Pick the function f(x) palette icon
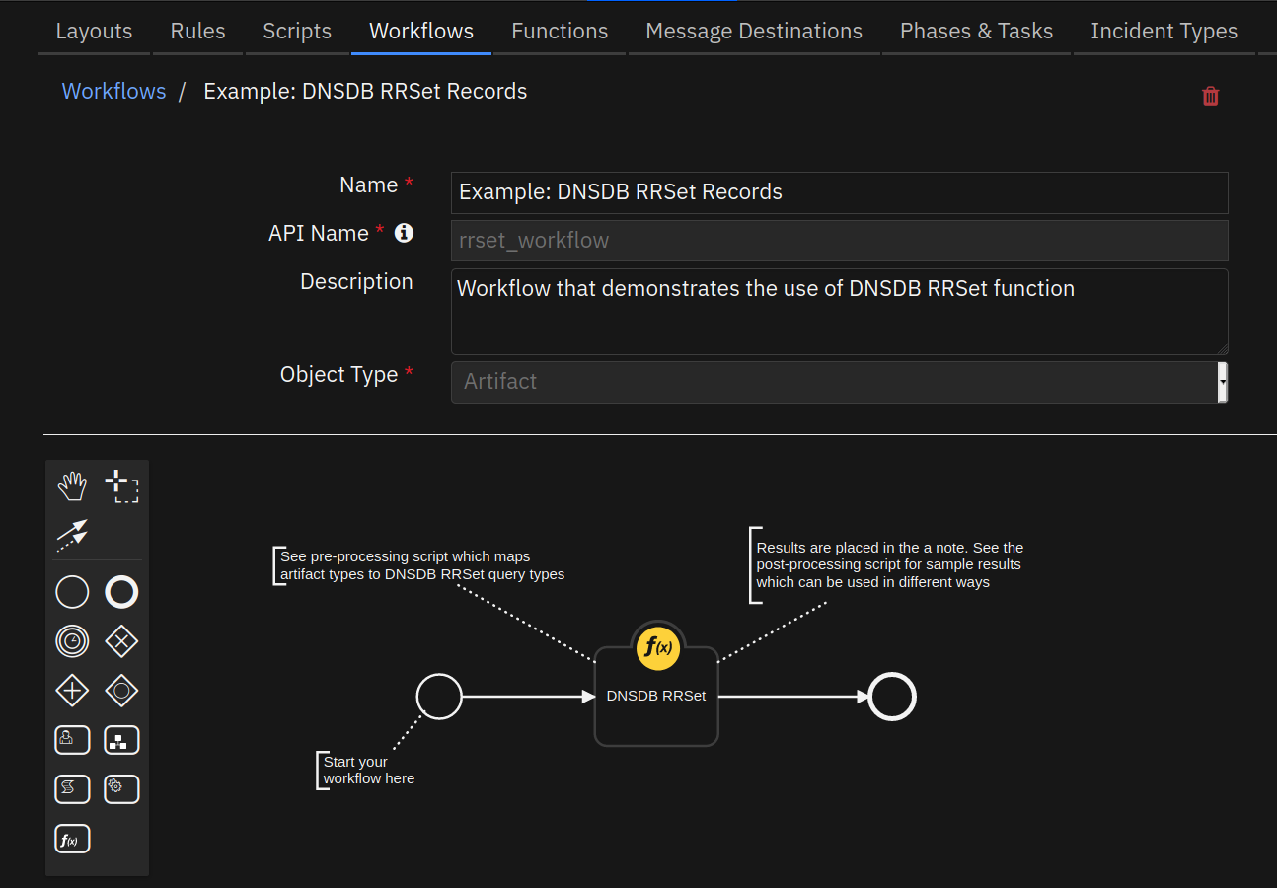 72,839
